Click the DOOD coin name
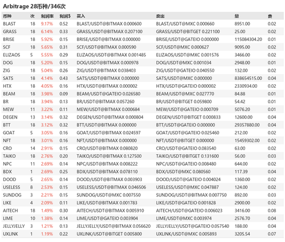285x242 pixels. [10, 179]
